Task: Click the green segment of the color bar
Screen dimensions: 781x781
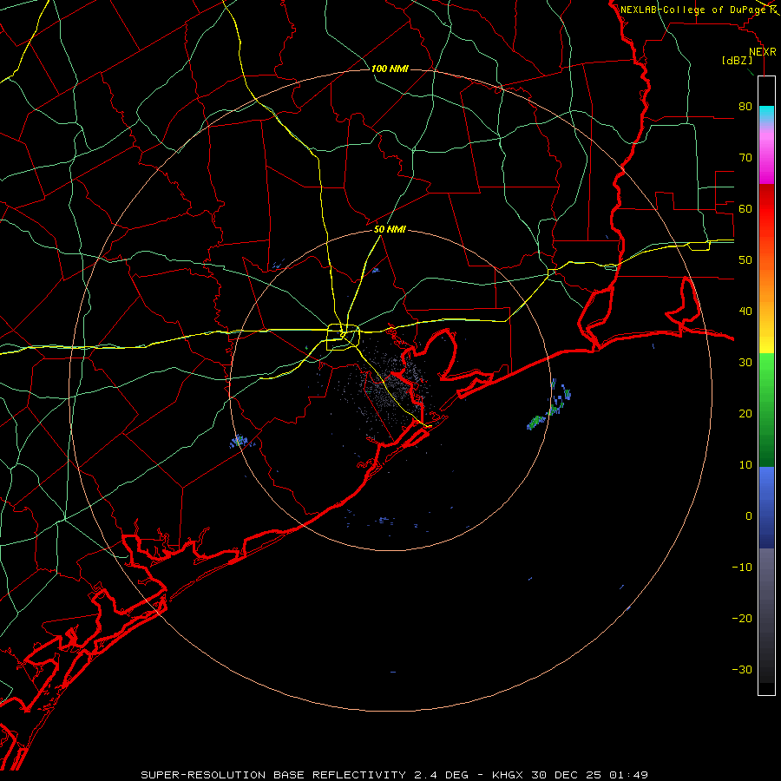Action: [766, 410]
